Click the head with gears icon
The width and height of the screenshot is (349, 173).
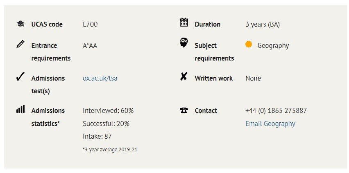coord(184,43)
